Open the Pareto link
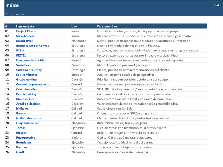 [x=21, y=113]
